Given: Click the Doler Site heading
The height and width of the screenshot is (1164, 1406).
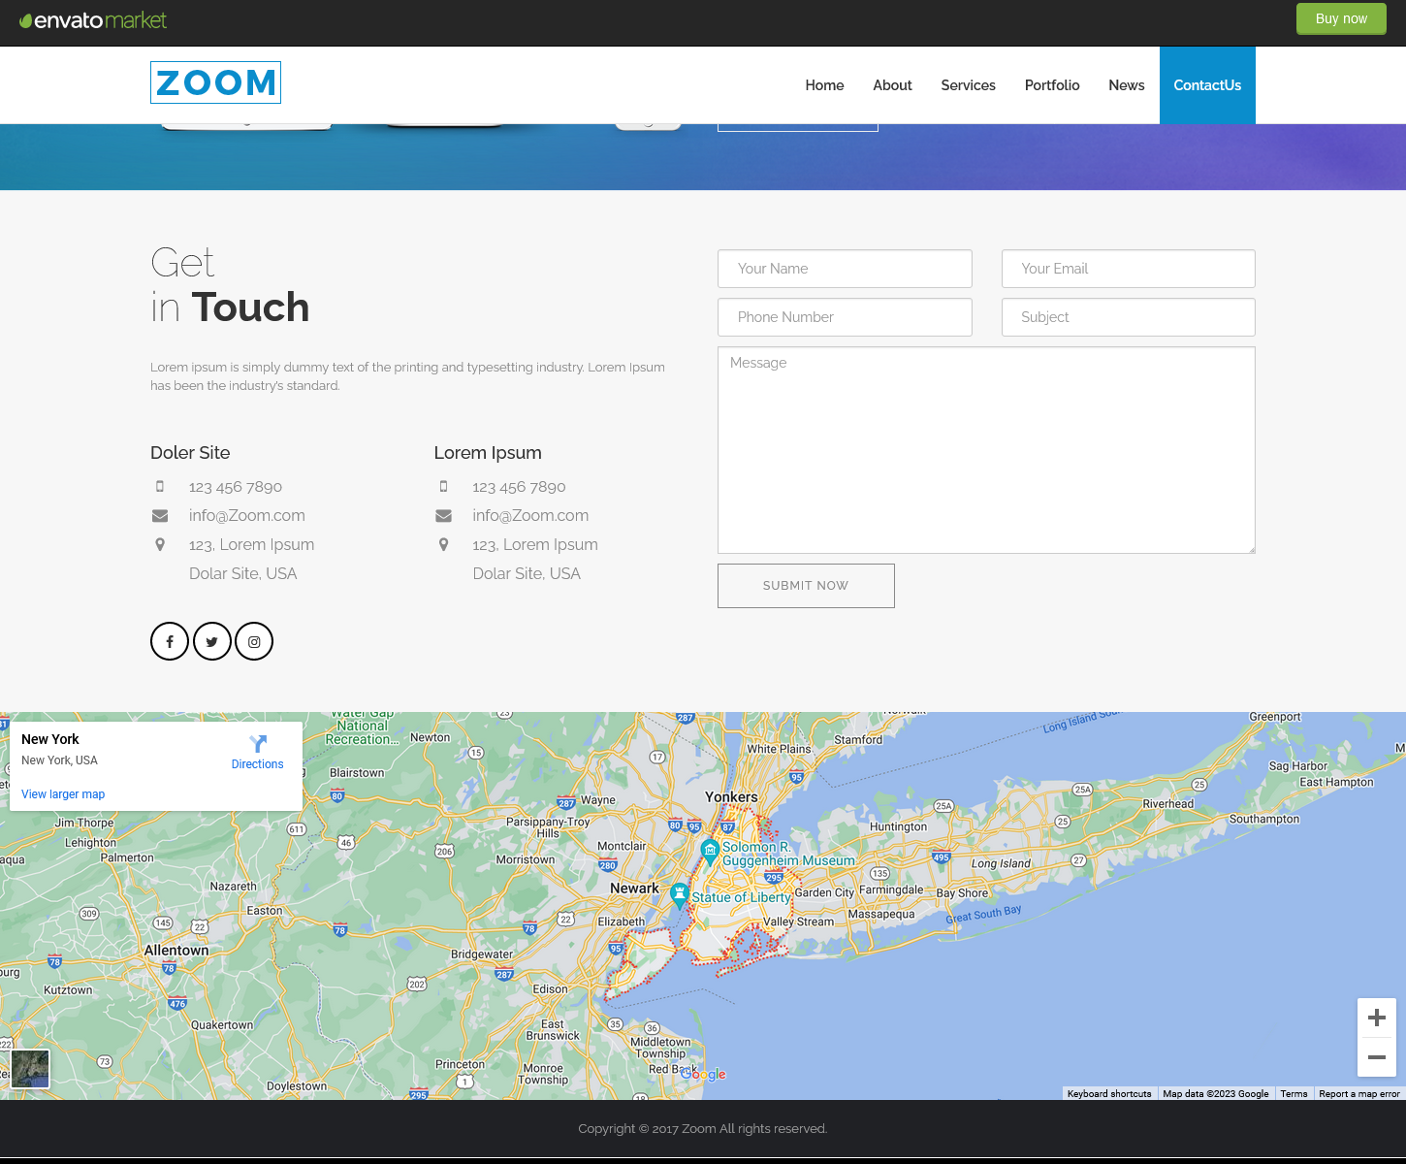Looking at the screenshot, I should click(x=190, y=452).
